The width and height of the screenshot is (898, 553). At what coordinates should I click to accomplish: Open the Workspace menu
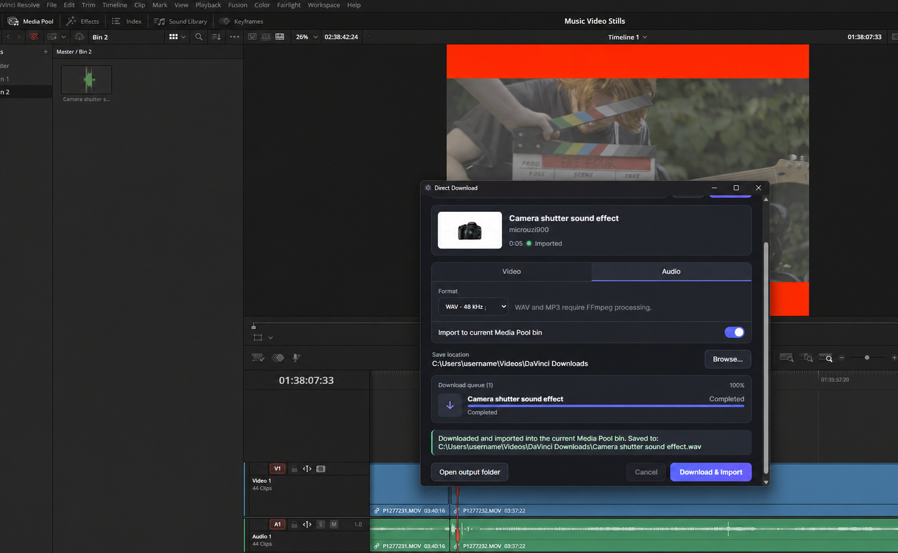click(x=324, y=5)
